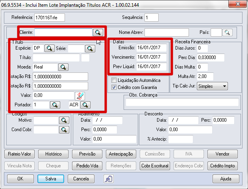The height and width of the screenshot is (189, 248).
Task: Click the Prev Liquid date field
Action: [x=152, y=67]
